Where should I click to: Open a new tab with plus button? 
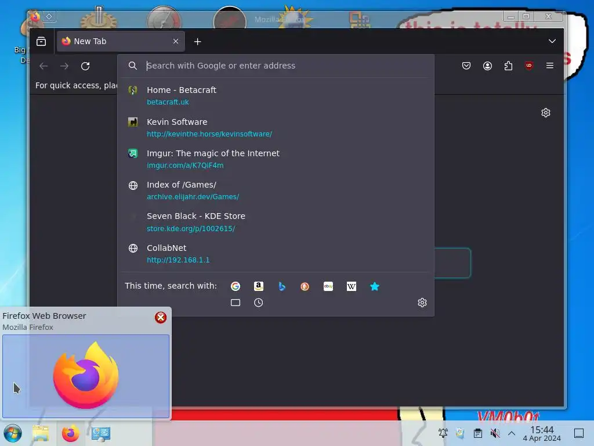197,42
